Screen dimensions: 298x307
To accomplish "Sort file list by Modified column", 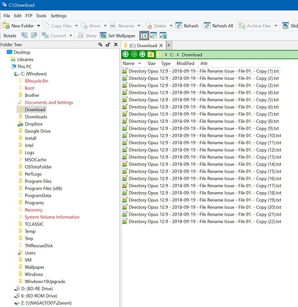I will [186, 63].
